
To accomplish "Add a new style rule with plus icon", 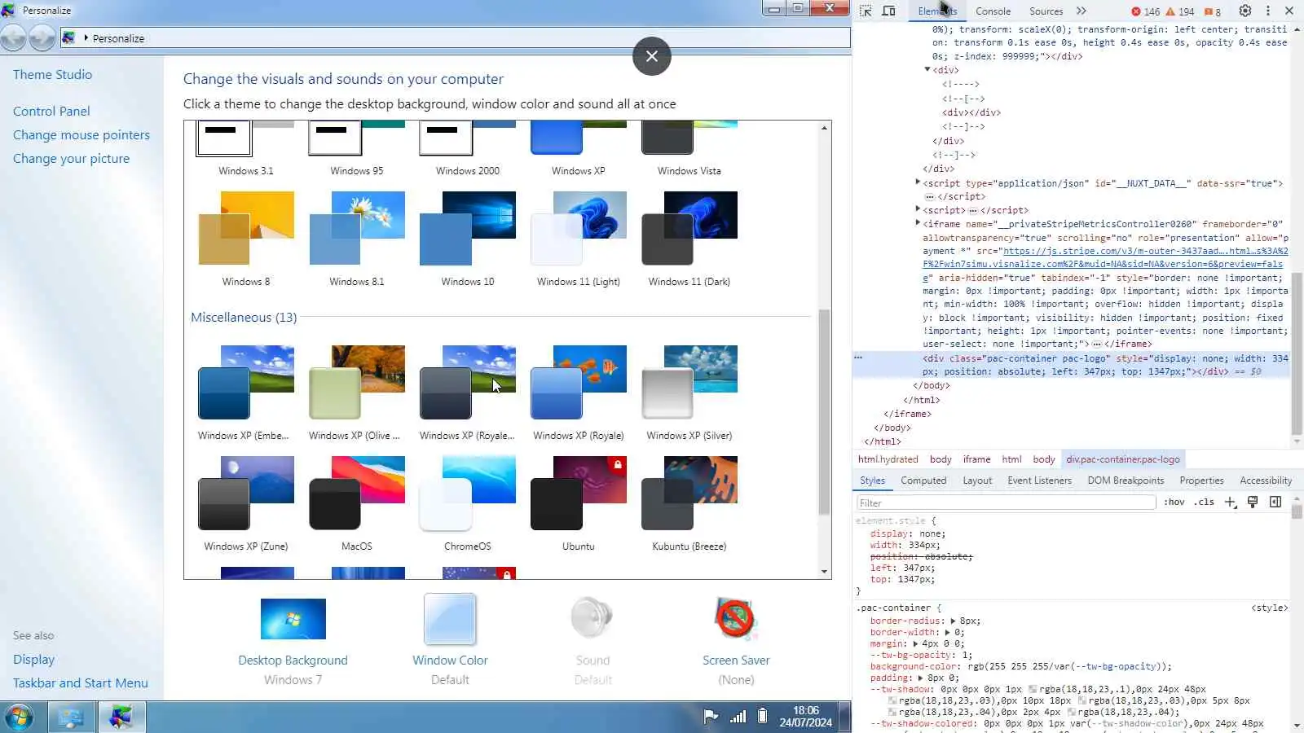I will click(1231, 502).
